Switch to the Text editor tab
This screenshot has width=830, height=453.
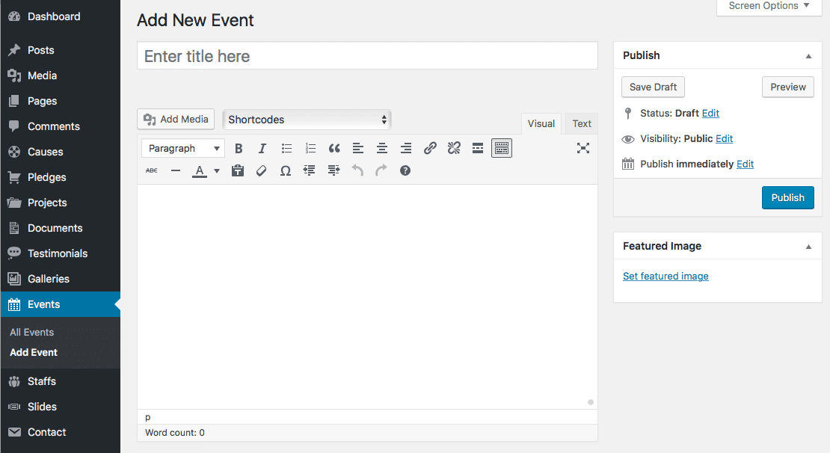[582, 124]
